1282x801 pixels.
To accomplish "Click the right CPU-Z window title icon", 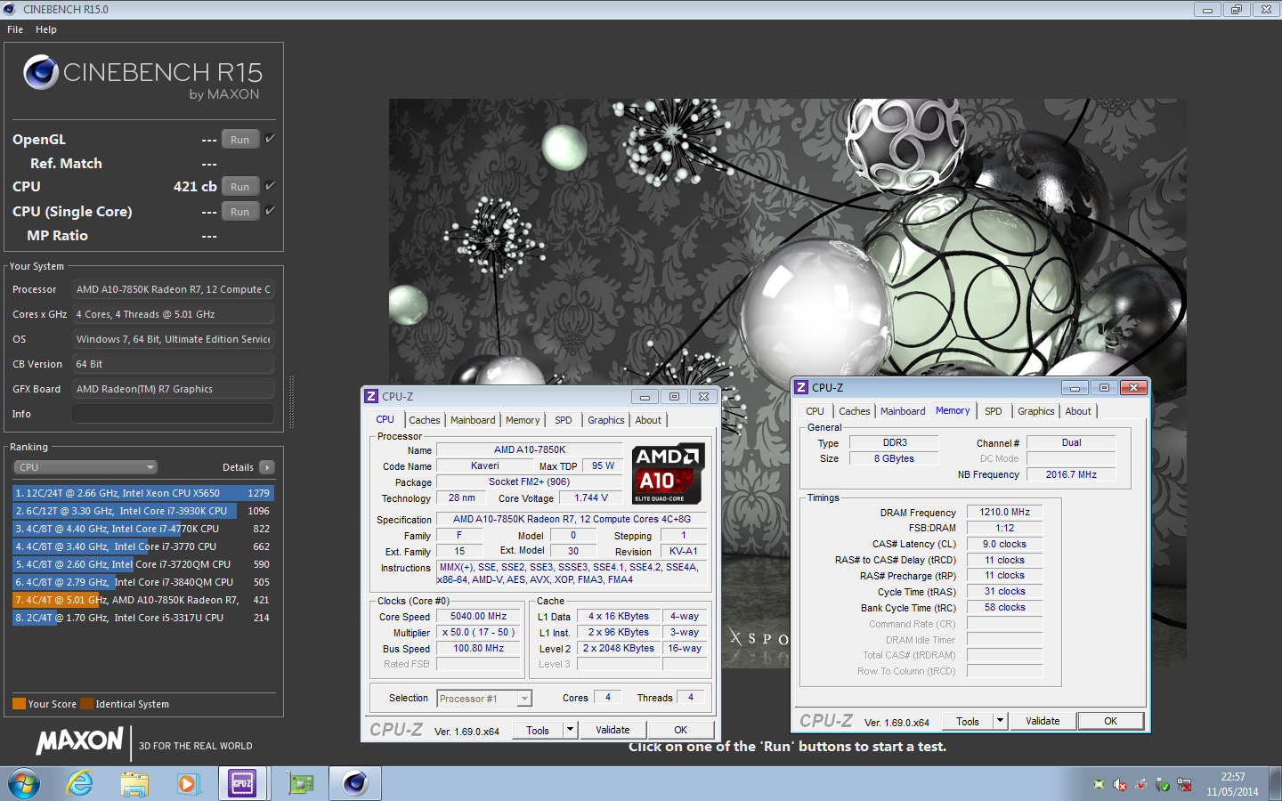I will point(801,387).
